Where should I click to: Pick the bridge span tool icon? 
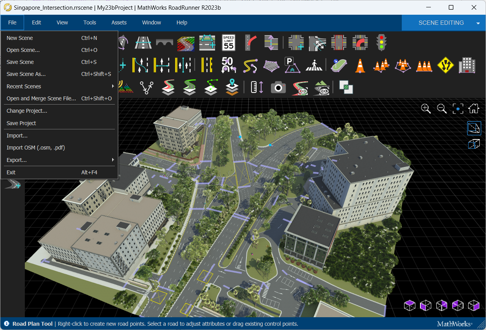click(x=164, y=43)
